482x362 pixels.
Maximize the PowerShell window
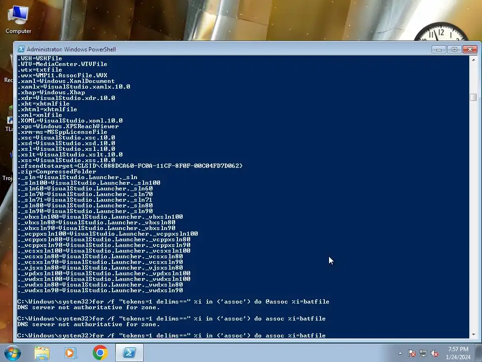point(454,49)
